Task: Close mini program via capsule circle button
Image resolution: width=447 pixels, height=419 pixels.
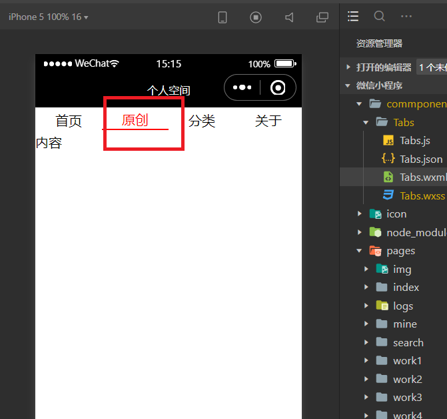Action: (x=278, y=87)
